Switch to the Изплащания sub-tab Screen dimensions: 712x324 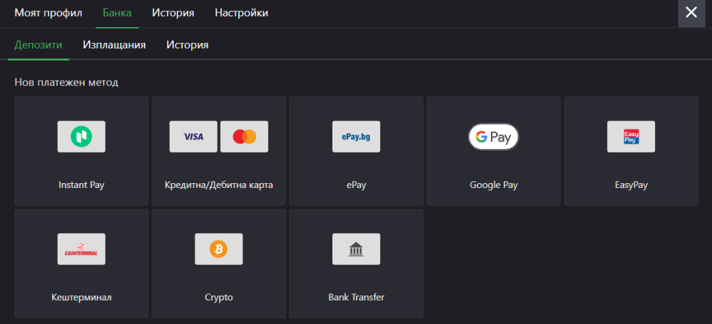(114, 45)
